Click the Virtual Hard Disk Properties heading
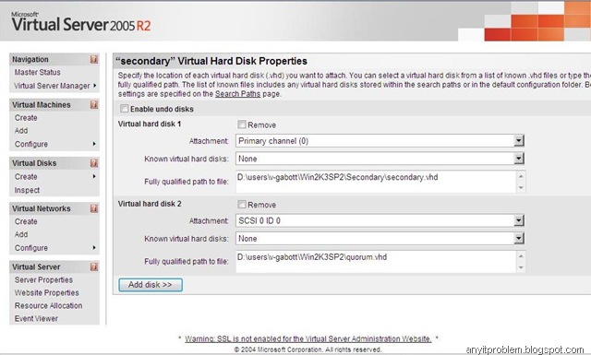Screen dimensions: 591x355 coord(211,61)
